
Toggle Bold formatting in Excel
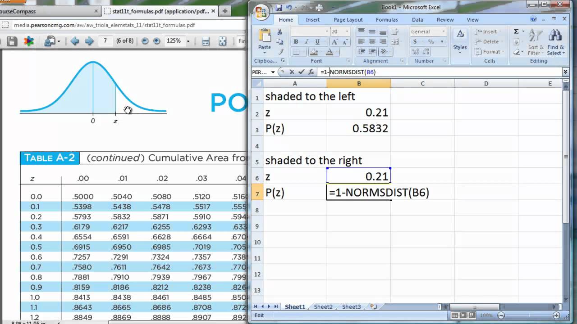tap(296, 42)
